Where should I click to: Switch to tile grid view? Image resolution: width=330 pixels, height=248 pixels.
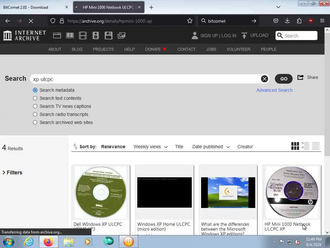(295, 146)
